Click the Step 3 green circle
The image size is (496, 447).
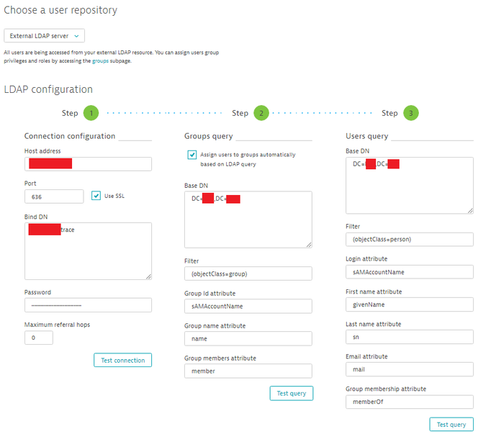[x=410, y=113]
